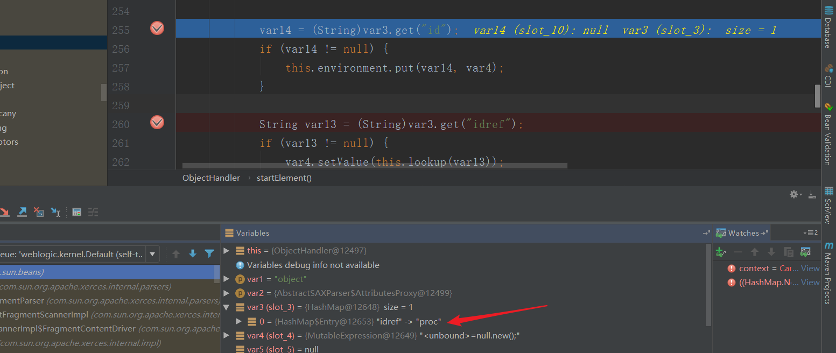Move watch up in the Watches toolbar
Viewport: 836px width, 353px height.
point(755,252)
